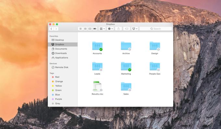Image resolution: width=221 pixels, height=129 pixels.
Task: Open the item arrangement dropdown
Action: pyautogui.click(x=102, y=29)
